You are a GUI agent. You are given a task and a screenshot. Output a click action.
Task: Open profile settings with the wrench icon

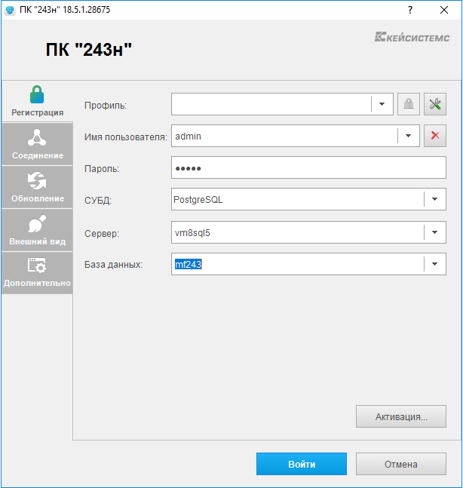434,104
